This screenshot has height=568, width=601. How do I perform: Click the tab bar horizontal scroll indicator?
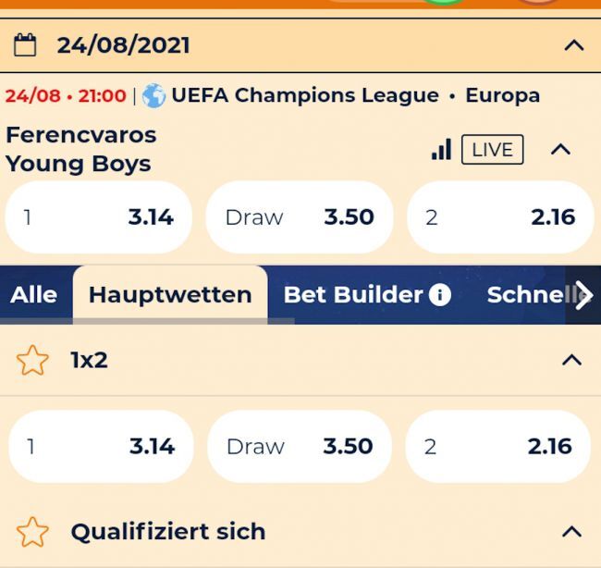point(147,321)
